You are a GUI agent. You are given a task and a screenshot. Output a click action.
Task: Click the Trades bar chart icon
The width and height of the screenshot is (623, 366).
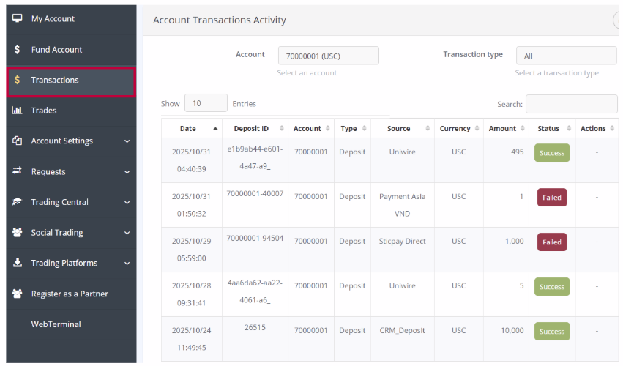[x=17, y=111]
